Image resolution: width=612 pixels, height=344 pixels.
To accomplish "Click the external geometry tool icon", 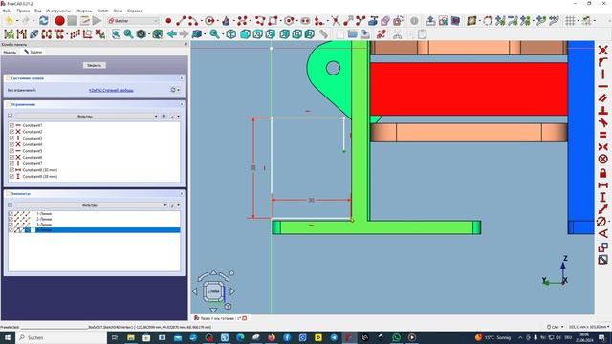I will click(x=373, y=21).
